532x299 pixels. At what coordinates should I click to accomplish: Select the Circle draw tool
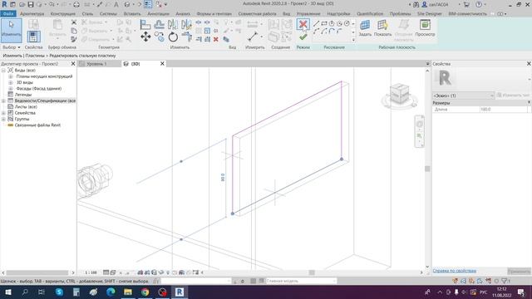pos(347,23)
